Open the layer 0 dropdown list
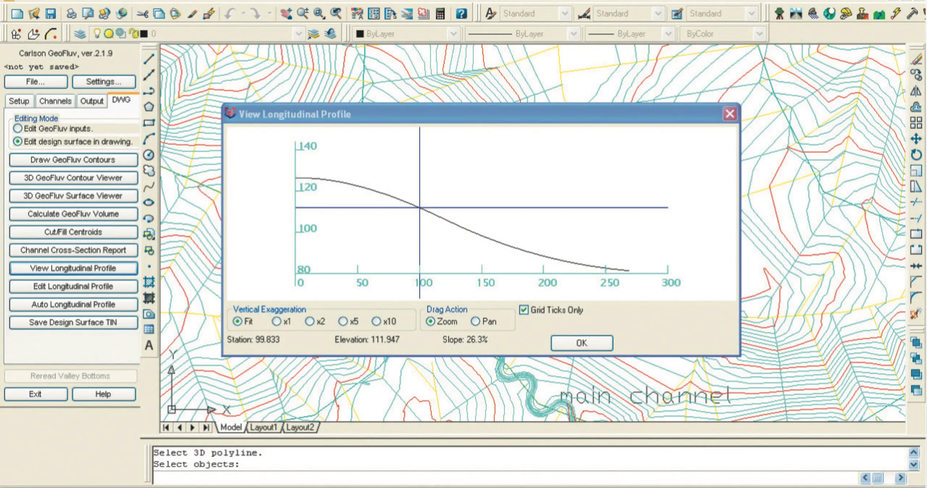 tap(299, 34)
